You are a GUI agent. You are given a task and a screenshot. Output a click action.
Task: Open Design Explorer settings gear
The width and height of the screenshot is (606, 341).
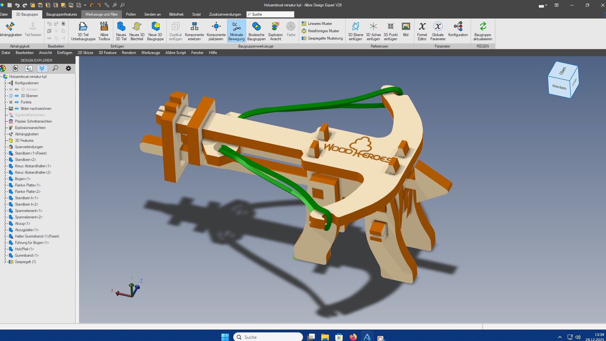(x=68, y=68)
